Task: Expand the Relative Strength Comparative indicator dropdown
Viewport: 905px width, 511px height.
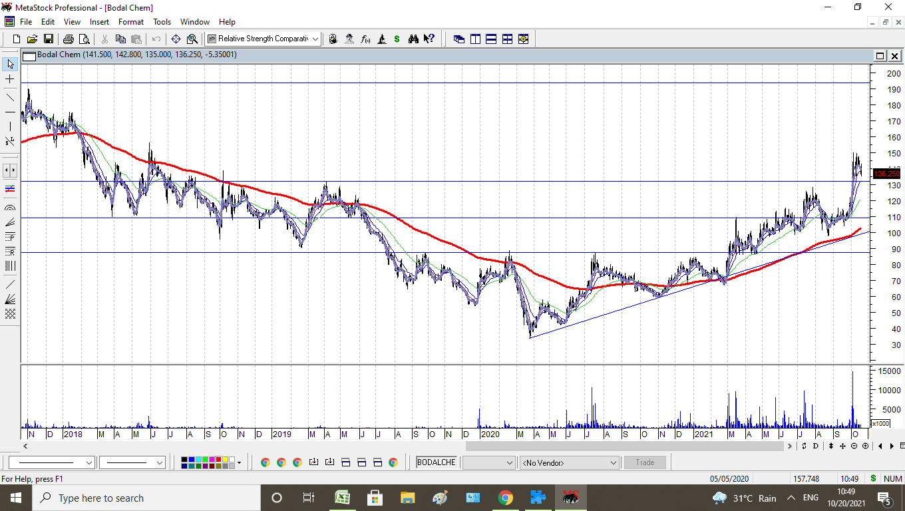Action: [315, 39]
